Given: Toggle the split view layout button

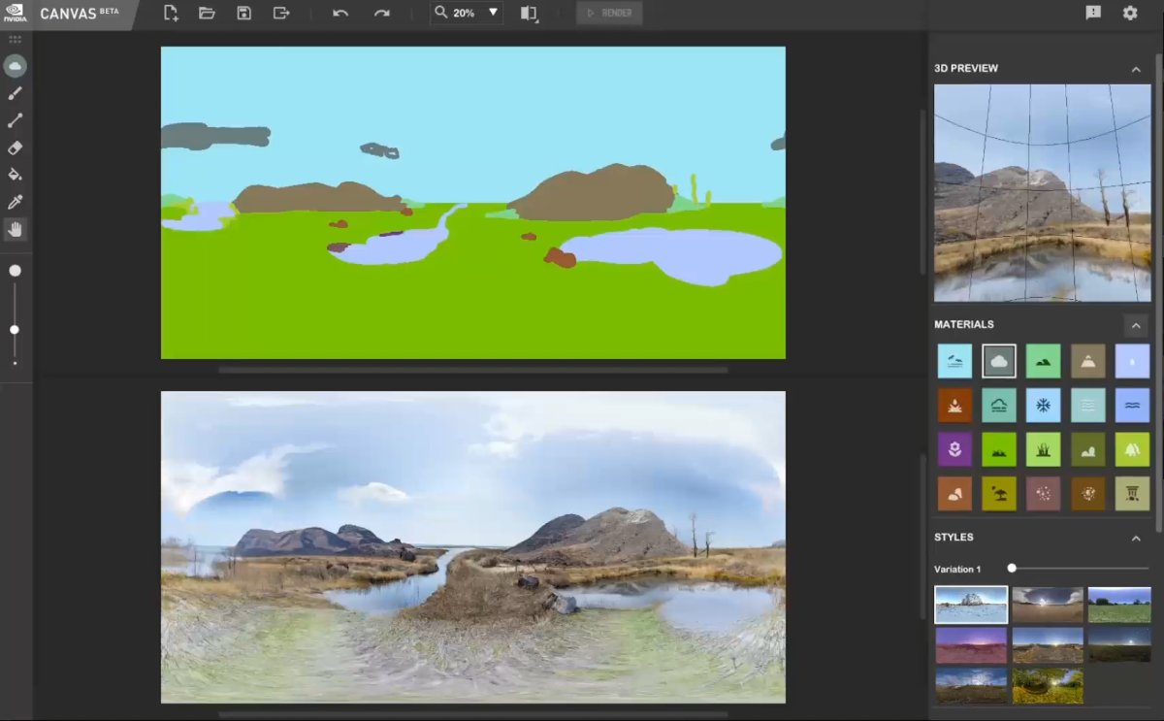Looking at the screenshot, I should [x=528, y=13].
